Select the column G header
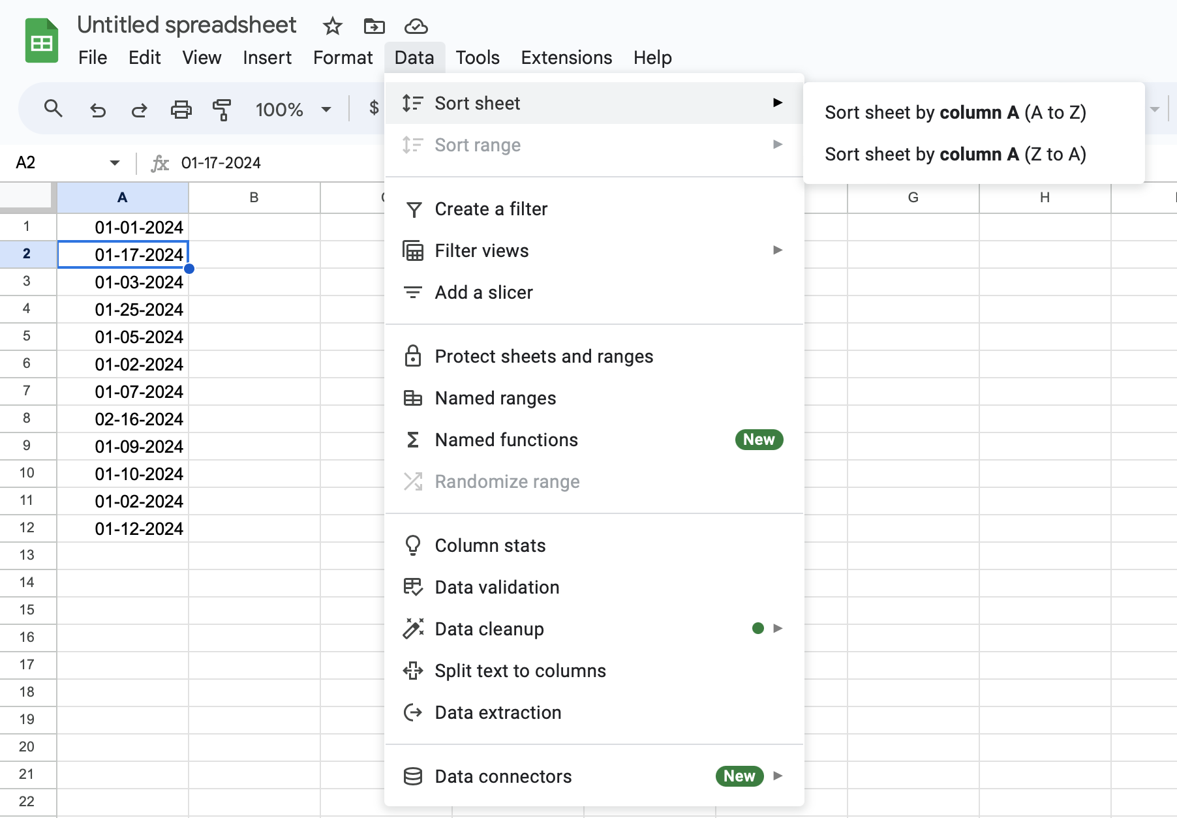Image resolution: width=1177 pixels, height=818 pixels. pos(913,198)
